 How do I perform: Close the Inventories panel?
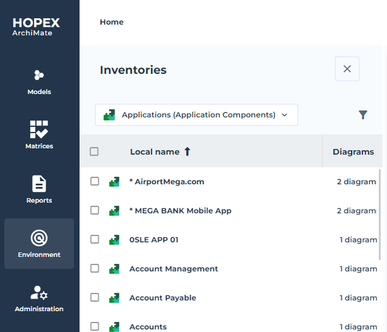347,69
